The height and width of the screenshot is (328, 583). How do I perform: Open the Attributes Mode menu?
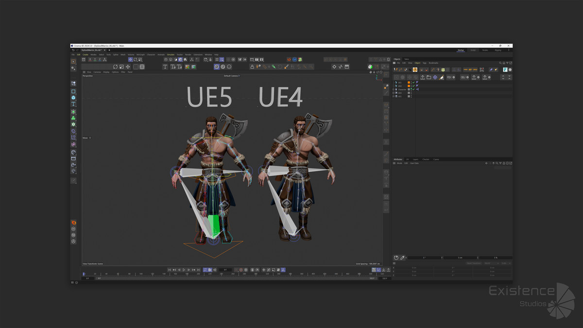[x=399, y=163]
